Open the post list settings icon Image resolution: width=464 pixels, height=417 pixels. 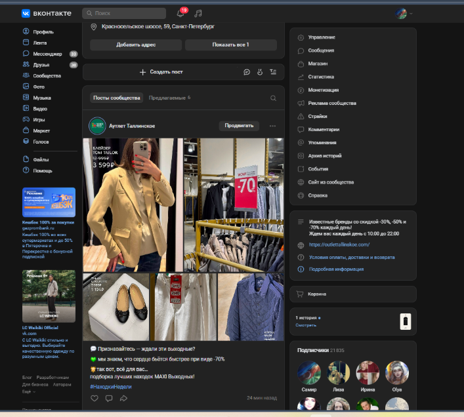[x=273, y=72]
